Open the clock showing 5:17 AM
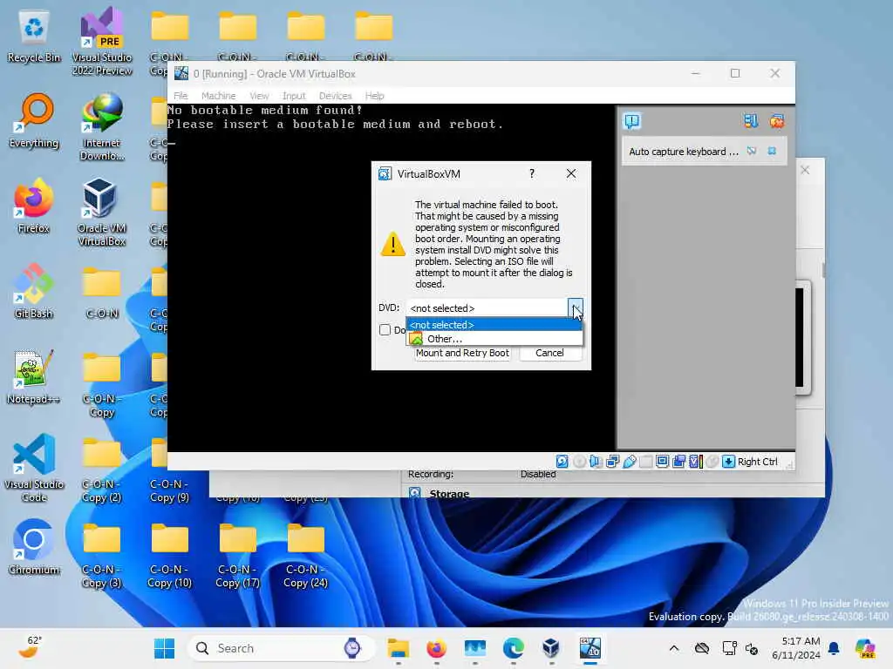893x669 pixels. pos(795,648)
